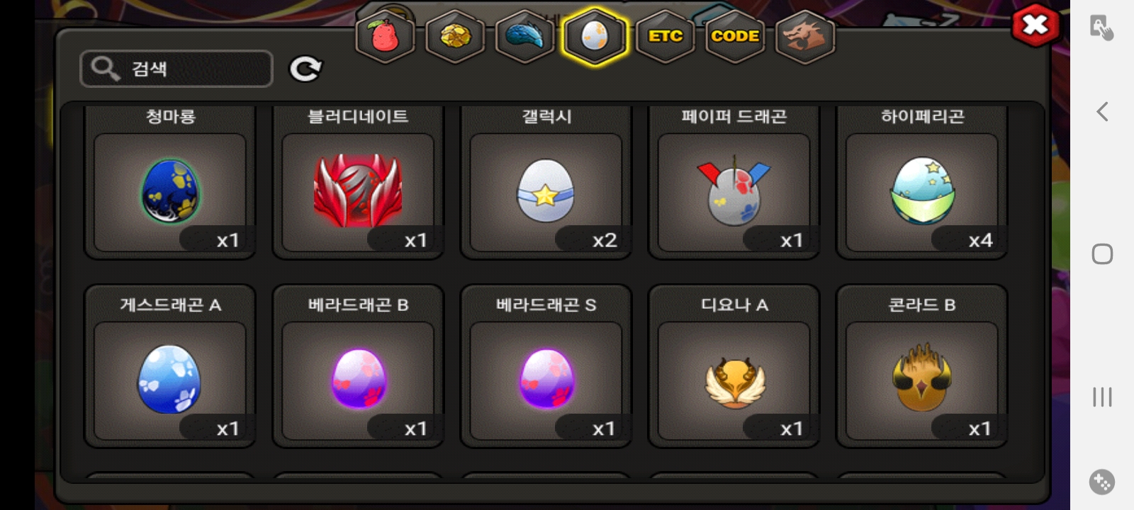1134x510 pixels.
Task: Click the refresh arrow icon
Action: (305, 69)
